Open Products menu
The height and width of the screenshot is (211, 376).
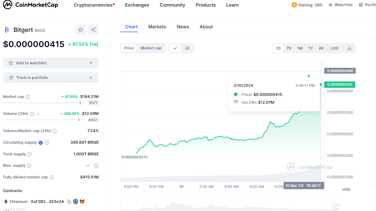[206, 5]
